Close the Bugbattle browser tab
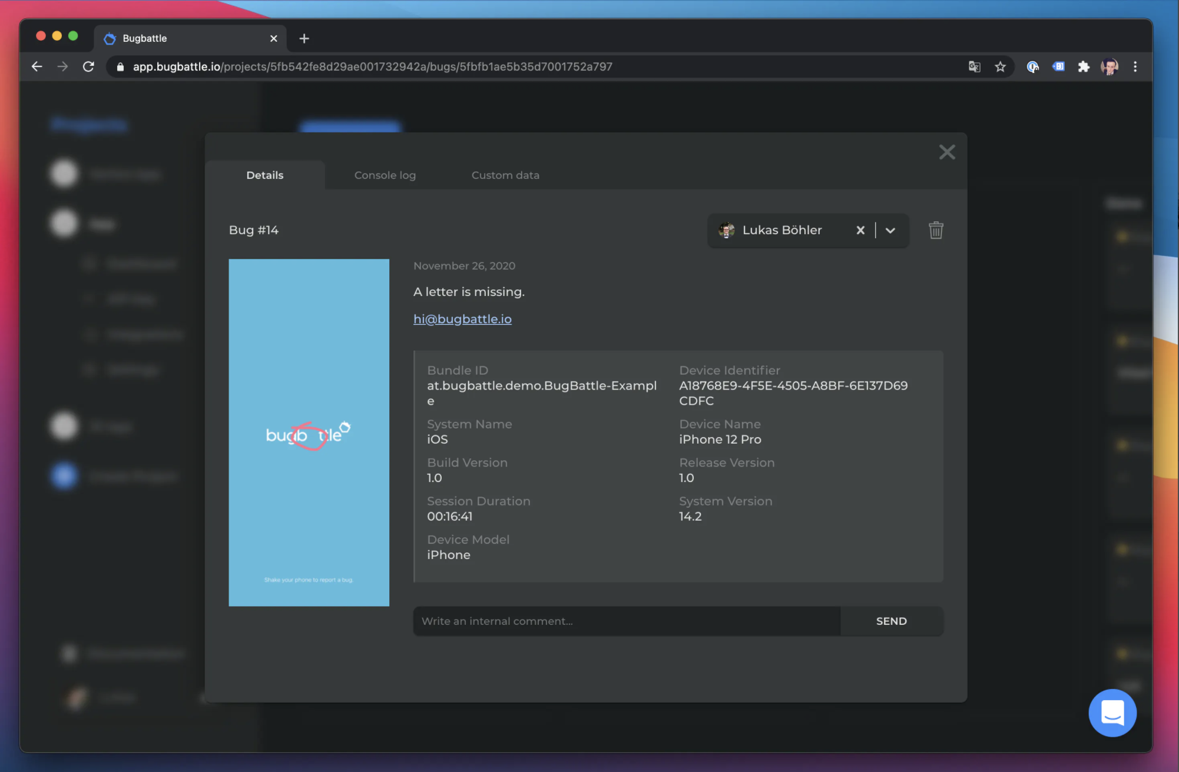1179x772 pixels. pos(273,38)
